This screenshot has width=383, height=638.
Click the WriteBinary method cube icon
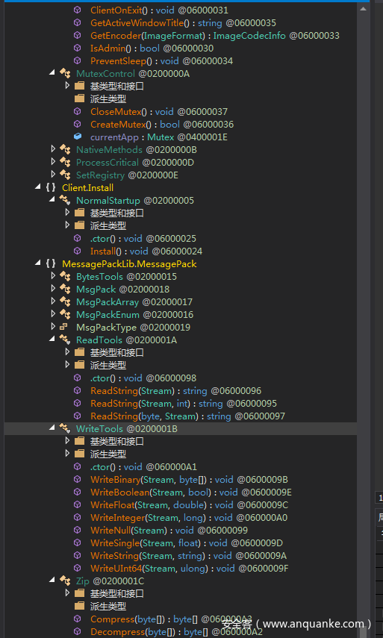(x=78, y=479)
